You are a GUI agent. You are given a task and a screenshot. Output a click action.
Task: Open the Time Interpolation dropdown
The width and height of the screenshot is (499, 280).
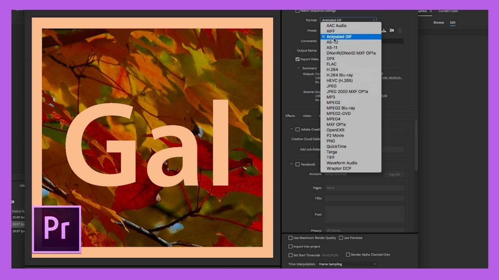point(347,264)
